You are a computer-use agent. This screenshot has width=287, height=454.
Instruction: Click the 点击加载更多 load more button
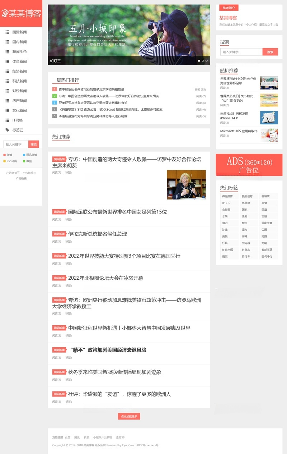[x=129, y=416]
